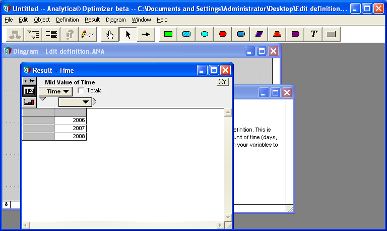Maximize the Result - Time window
The width and height of the screenshot is (387, 231).
pos(214,70)
